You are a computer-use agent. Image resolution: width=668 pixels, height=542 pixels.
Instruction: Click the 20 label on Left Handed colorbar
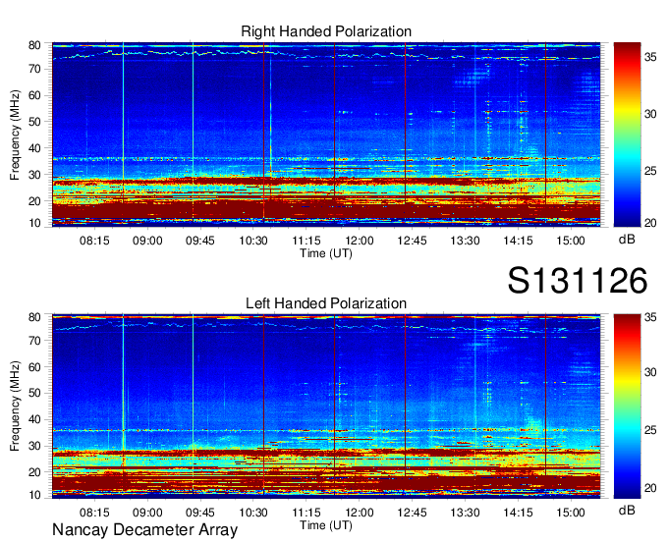(650, 488)
